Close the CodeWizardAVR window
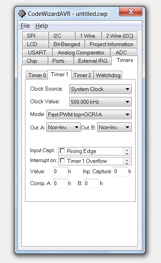Viewport: 161px width, 263px height. [x=131, y=12]
